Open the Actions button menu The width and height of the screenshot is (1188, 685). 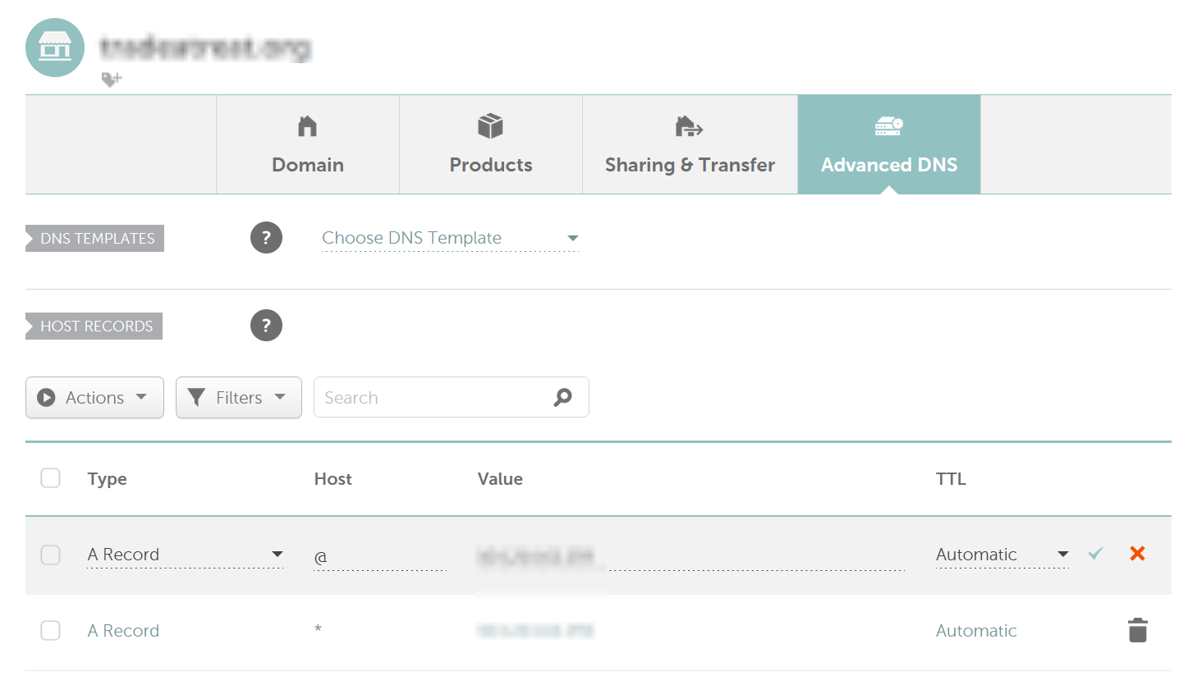click(x=94, y=397)
